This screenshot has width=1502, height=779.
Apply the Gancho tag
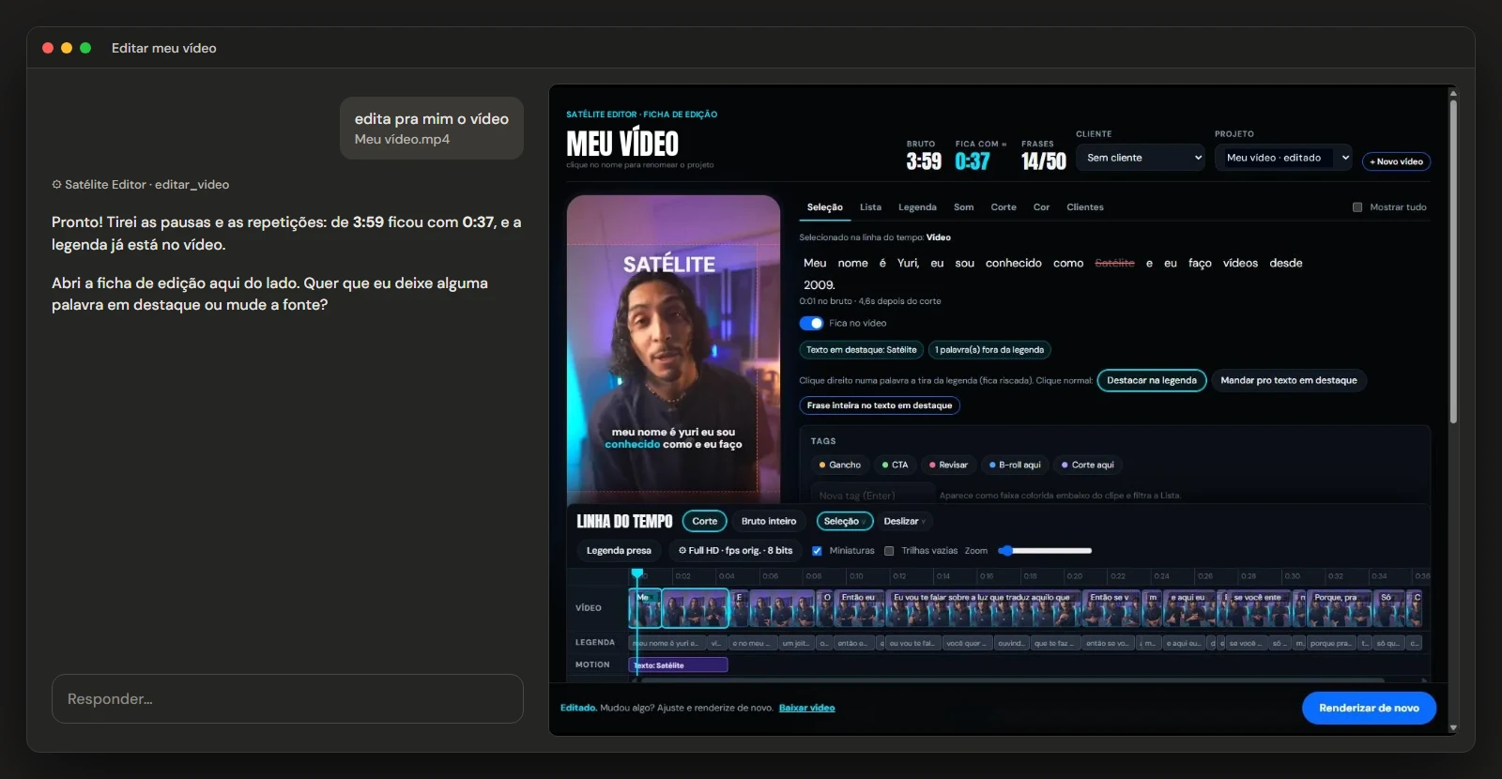pyautogui.click(x=839, y=465)
